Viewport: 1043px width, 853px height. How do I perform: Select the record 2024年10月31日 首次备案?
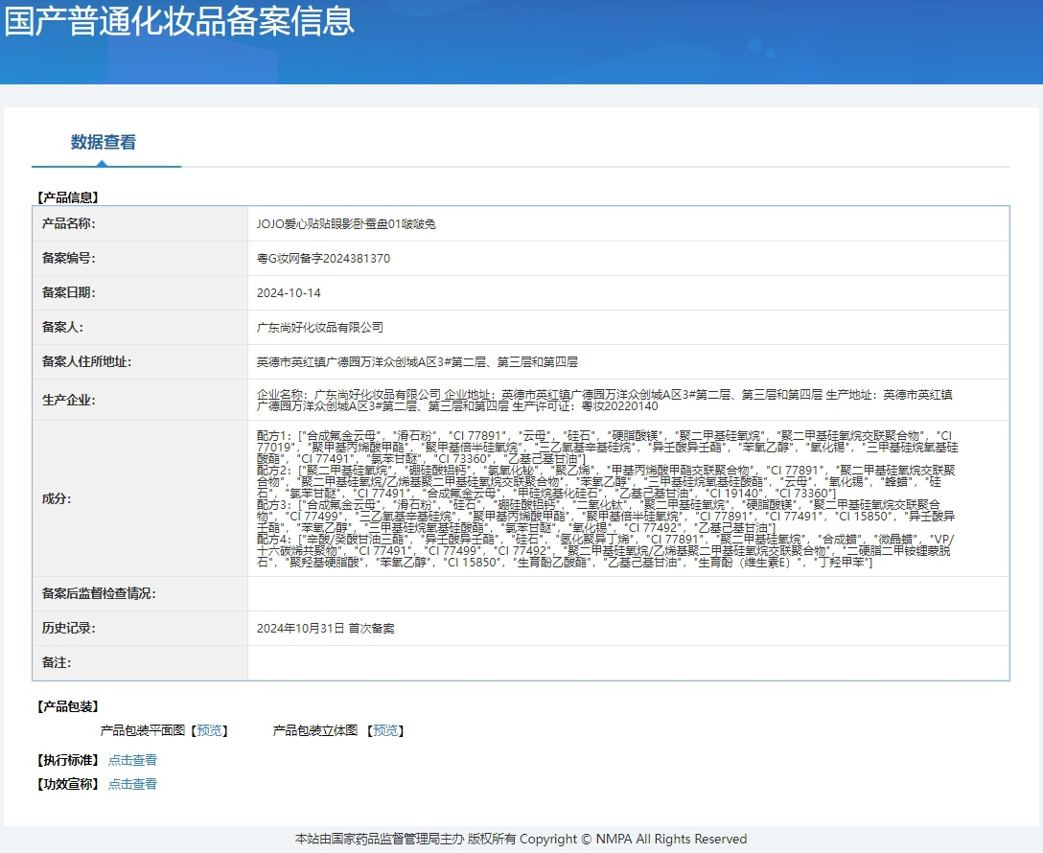coord(325,629)
